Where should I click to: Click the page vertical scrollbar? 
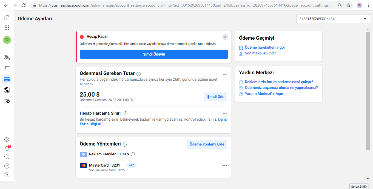368,90
